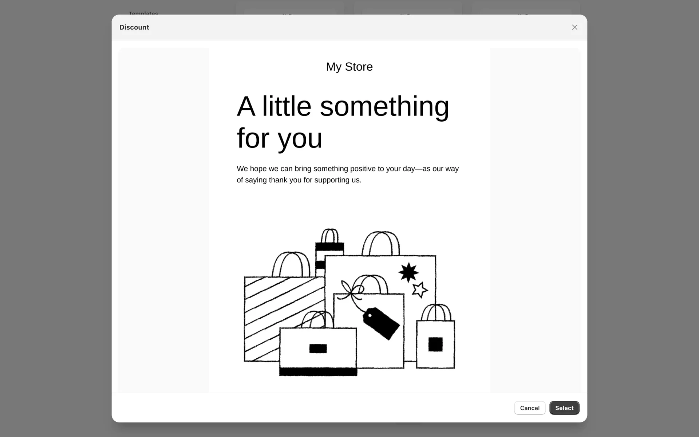699x437 pixels.
Task: Click the Discount dialog title
Action: [134, 27]
